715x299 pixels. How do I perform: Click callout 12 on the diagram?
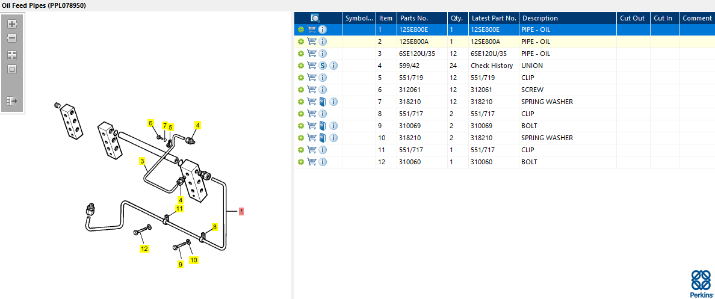[144, 248]
